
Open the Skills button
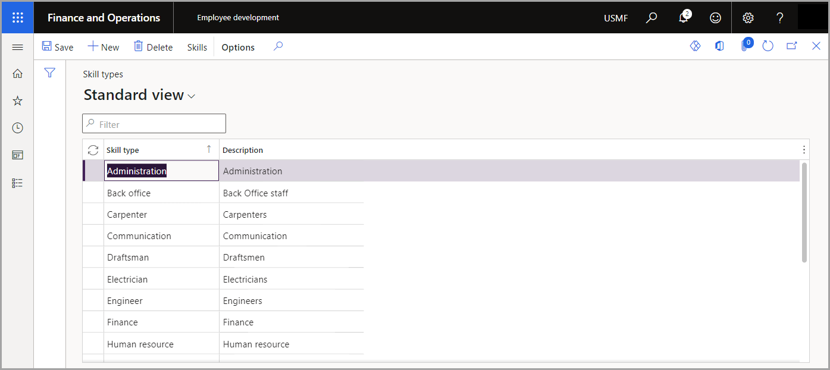point(197,47)
